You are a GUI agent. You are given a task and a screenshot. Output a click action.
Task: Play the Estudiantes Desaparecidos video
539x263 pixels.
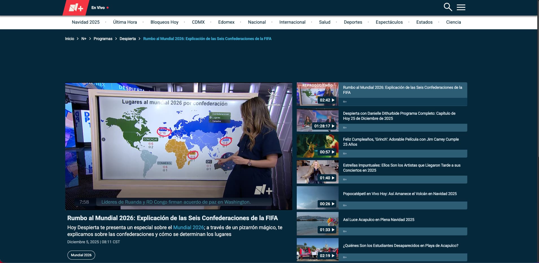(317, 249)
